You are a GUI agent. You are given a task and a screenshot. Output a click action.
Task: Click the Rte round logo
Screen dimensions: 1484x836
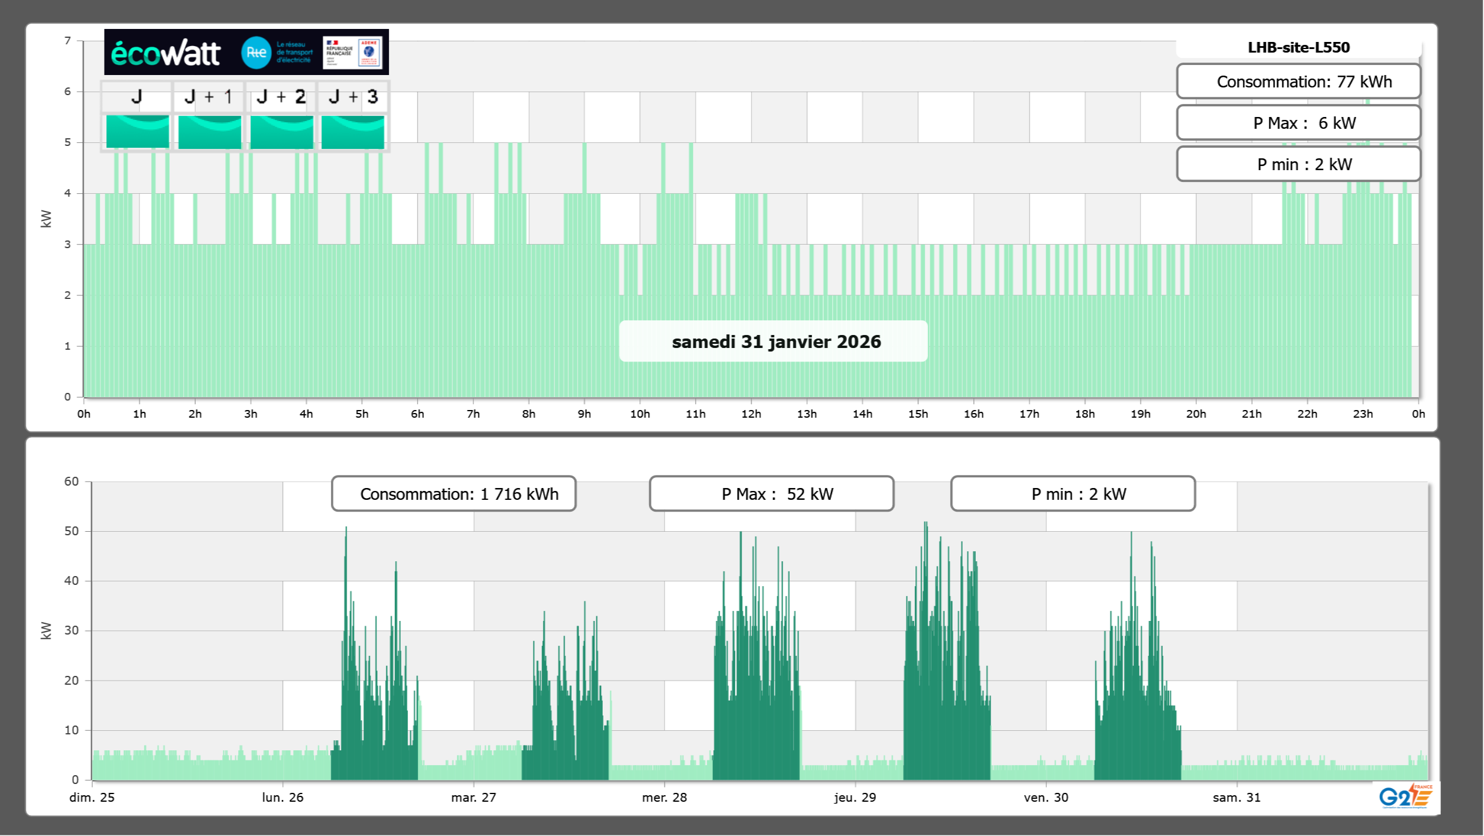coord(256,53)
